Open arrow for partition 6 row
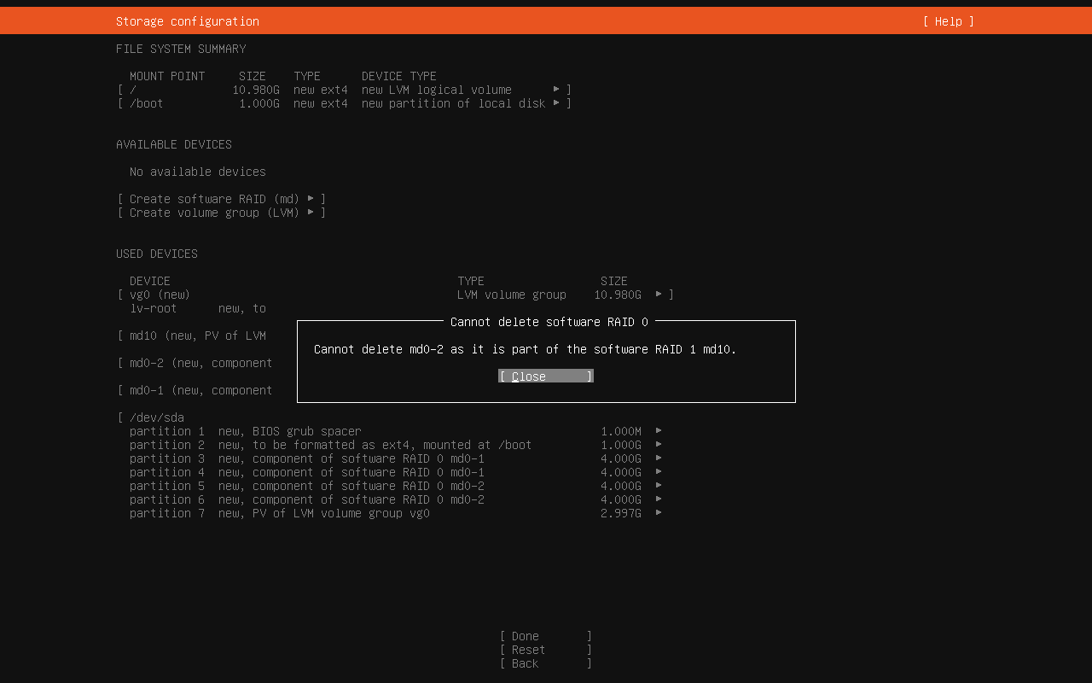Image resolution: width=1092 pixels, height=683 pixels. pos(659,499)
